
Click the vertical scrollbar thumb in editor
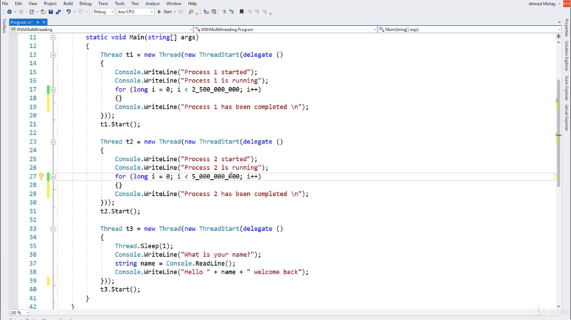[x=558, y=133]
